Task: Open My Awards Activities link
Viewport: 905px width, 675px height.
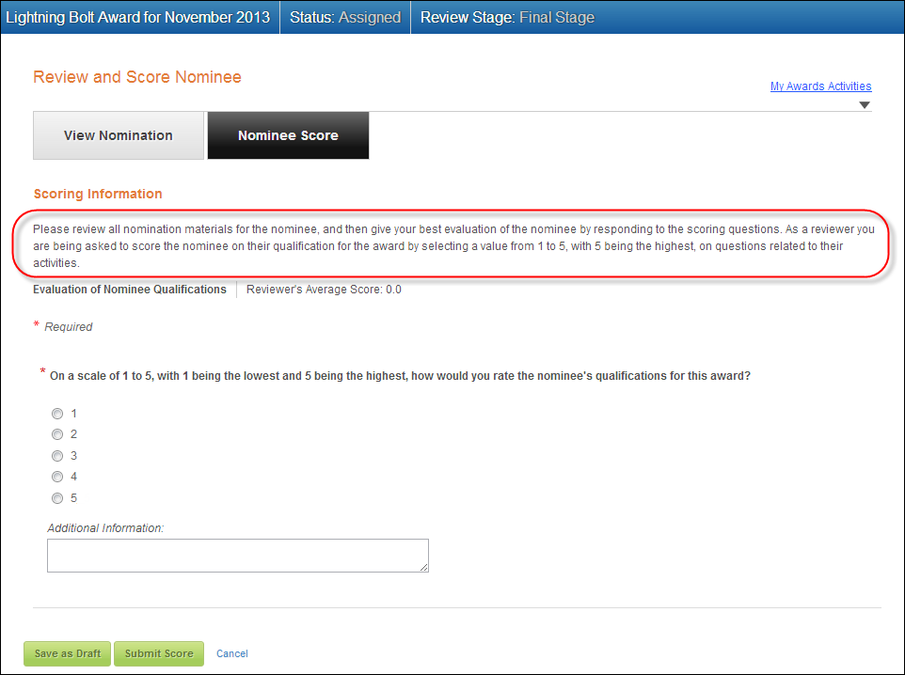Action: (820, 86)
